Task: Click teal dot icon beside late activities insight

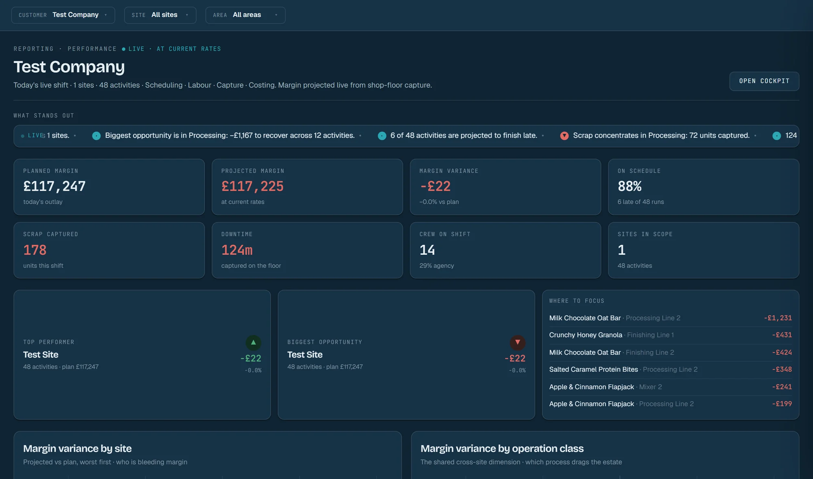Action: (382, 136)
